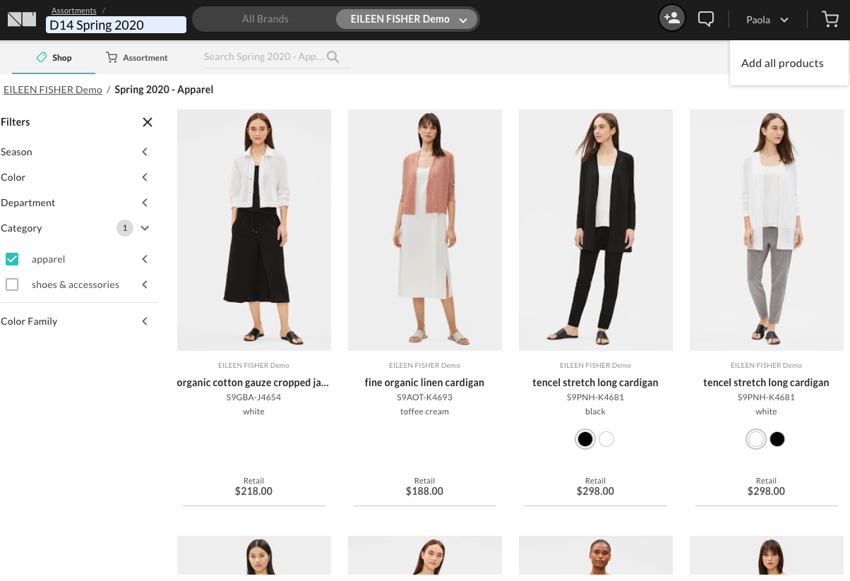850x581 pixels.
Task: Close the Filters panel with the X
Action: [x=147, y=121]
